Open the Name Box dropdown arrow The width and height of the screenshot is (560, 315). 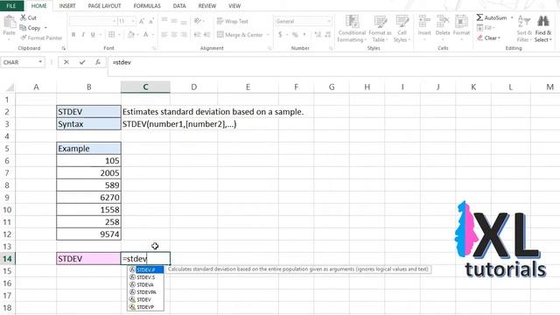point(40,62)
